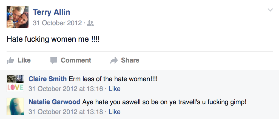Open the post options chevron menu

point(270,10)
